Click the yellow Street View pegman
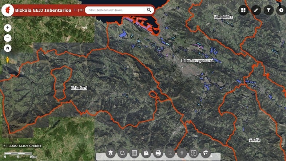Image resolution: width=286 pixels, height=161 pixels. [x=7, y=60]
